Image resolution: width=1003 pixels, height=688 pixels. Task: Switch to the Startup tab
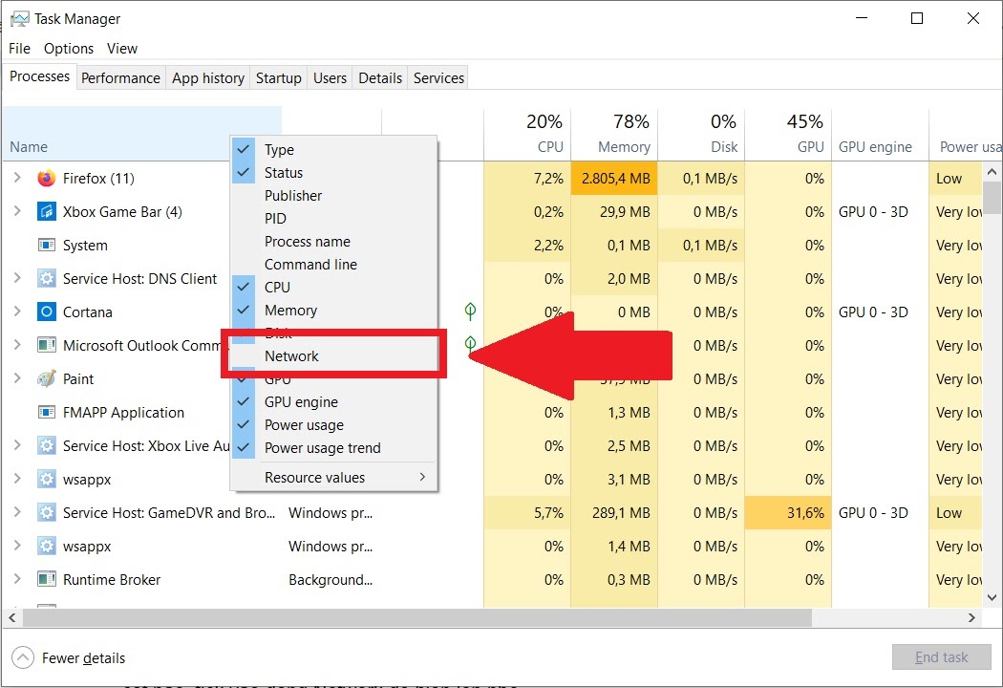[278, 77]
